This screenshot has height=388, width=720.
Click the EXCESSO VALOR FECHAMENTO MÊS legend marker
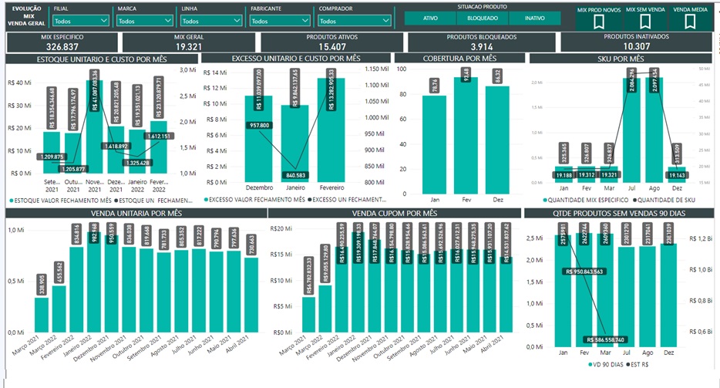click(207, 200)
